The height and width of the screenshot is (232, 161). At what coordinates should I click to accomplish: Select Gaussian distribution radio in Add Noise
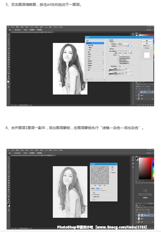pos(92,197)
